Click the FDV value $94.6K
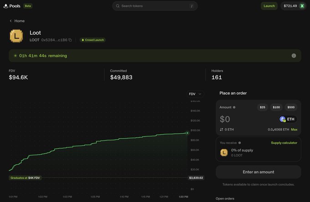Screen dimensions: 310x202 point(18,77)
